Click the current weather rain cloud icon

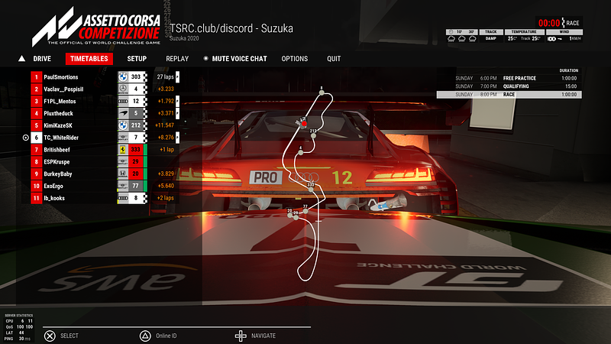tap(451, 39)
